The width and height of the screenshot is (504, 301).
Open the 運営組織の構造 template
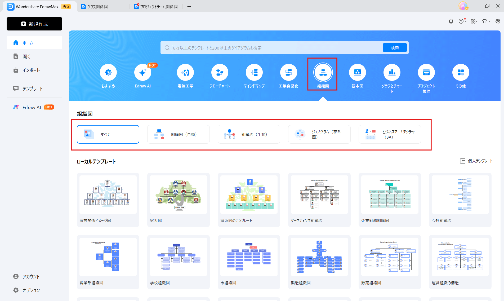click(460, 262)
